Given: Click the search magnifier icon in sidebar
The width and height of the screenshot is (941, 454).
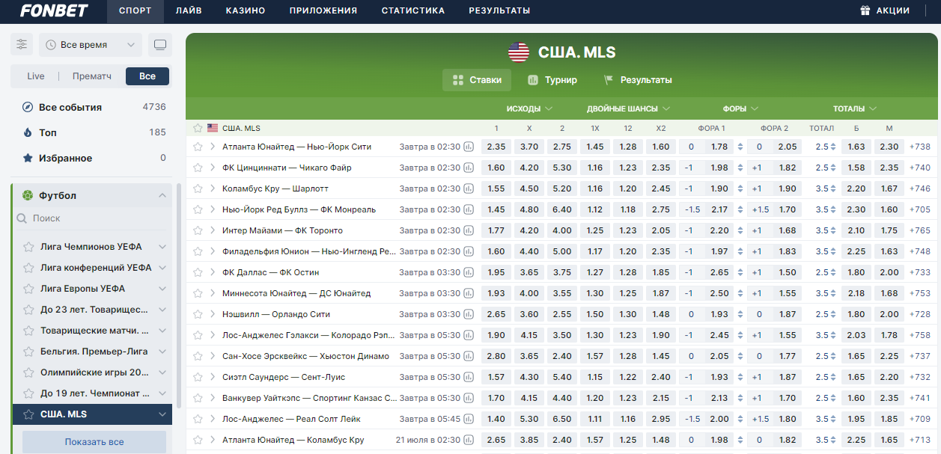Looking at the screenshot, I should pos(22,218).
